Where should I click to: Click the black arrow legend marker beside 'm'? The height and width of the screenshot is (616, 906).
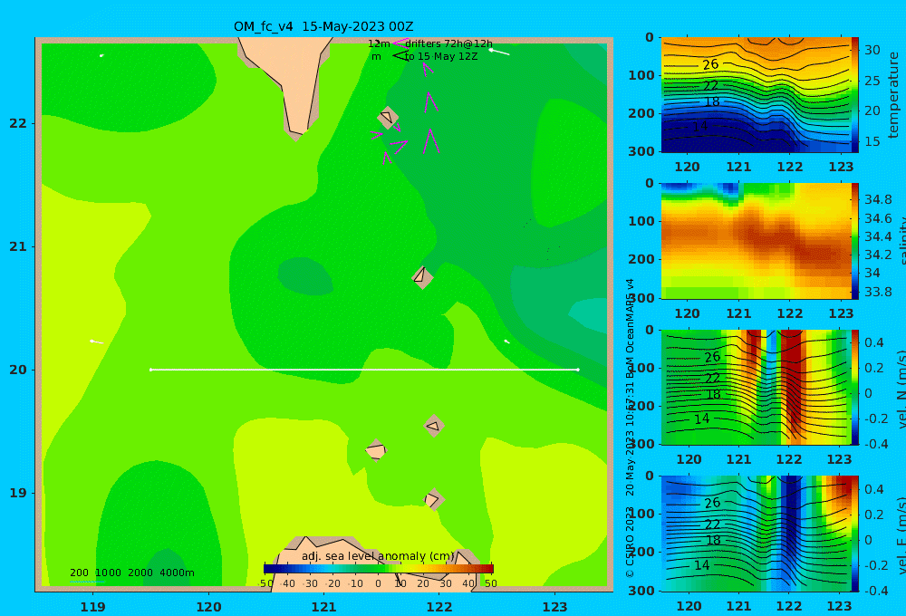pyautogui.click(x=400, y=55)
